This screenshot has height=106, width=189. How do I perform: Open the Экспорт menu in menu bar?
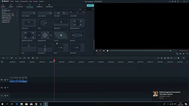pyautogui.click(x=35, y=1)
